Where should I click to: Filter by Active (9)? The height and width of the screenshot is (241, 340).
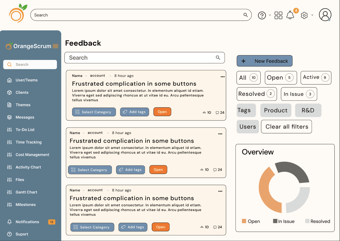(x=316, y=78)
